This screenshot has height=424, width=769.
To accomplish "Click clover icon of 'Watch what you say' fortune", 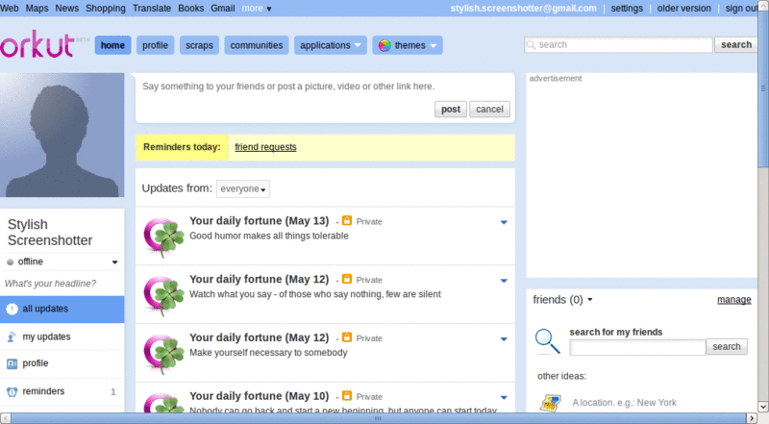I will 163,295.
